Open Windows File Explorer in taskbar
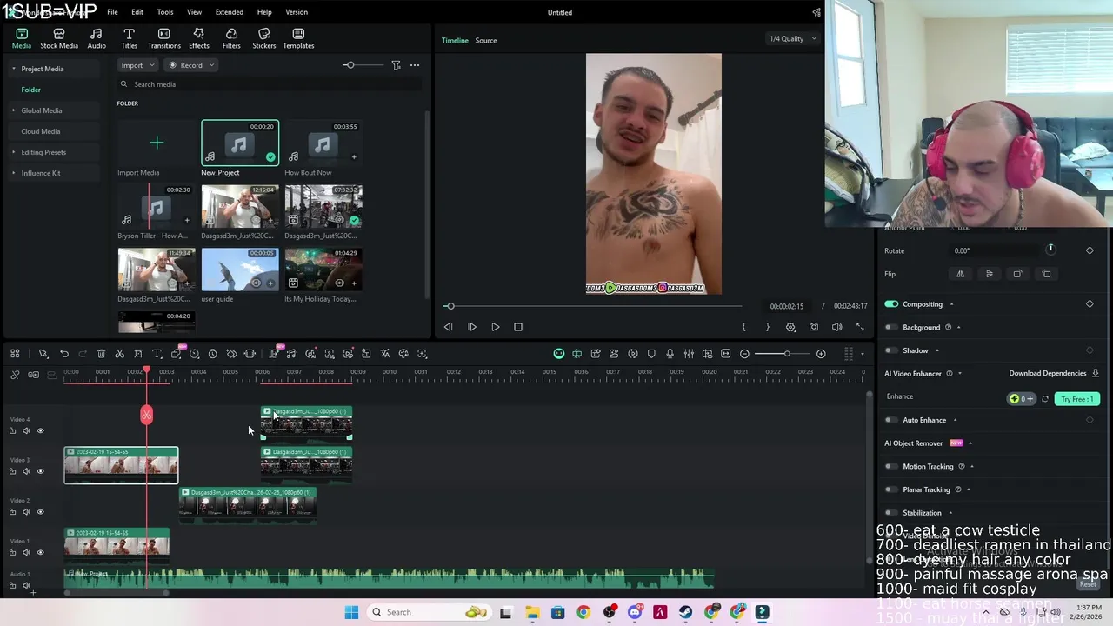The image size is (1113, 626). pyautogui.click(x=531, y=612)
